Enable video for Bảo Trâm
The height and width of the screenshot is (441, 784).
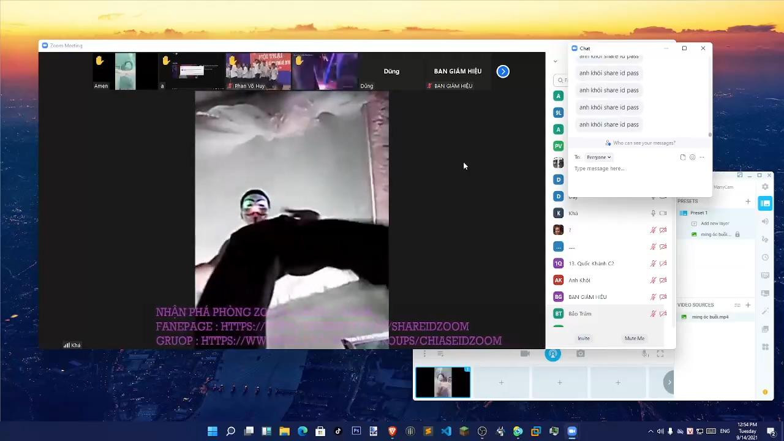(663, 314)
